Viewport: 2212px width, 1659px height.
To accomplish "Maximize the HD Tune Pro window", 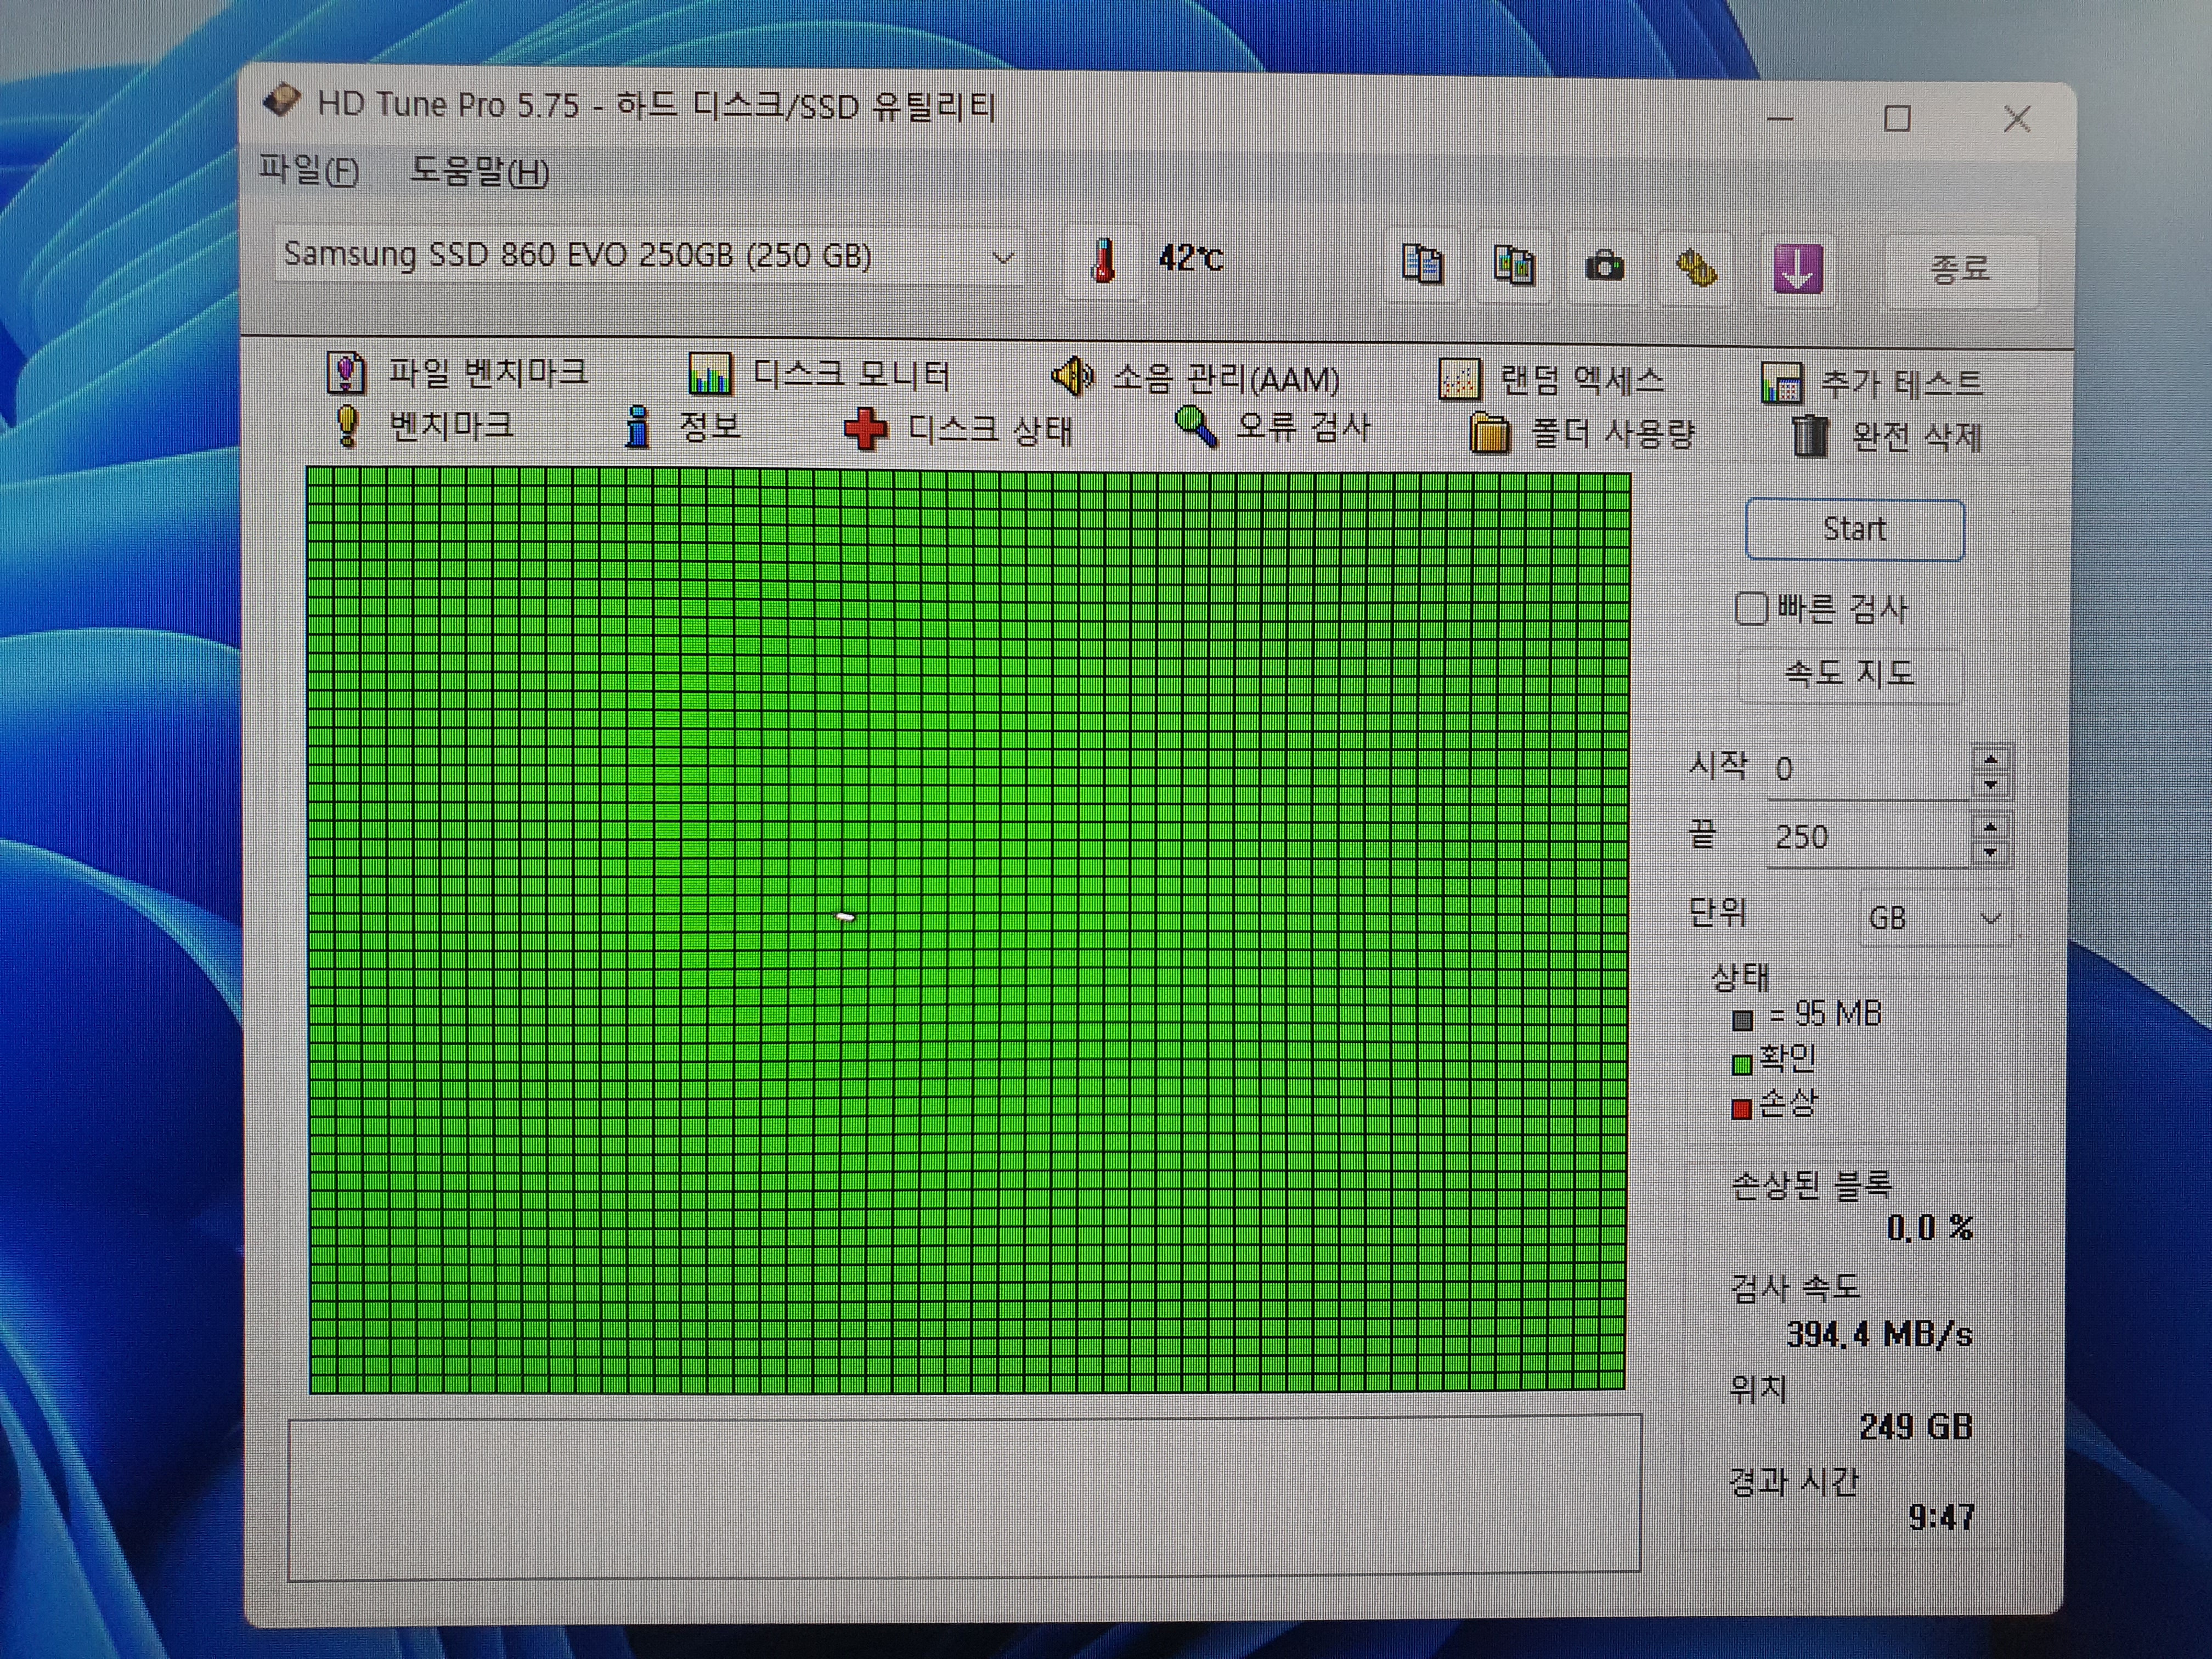I will point(1897,119).
